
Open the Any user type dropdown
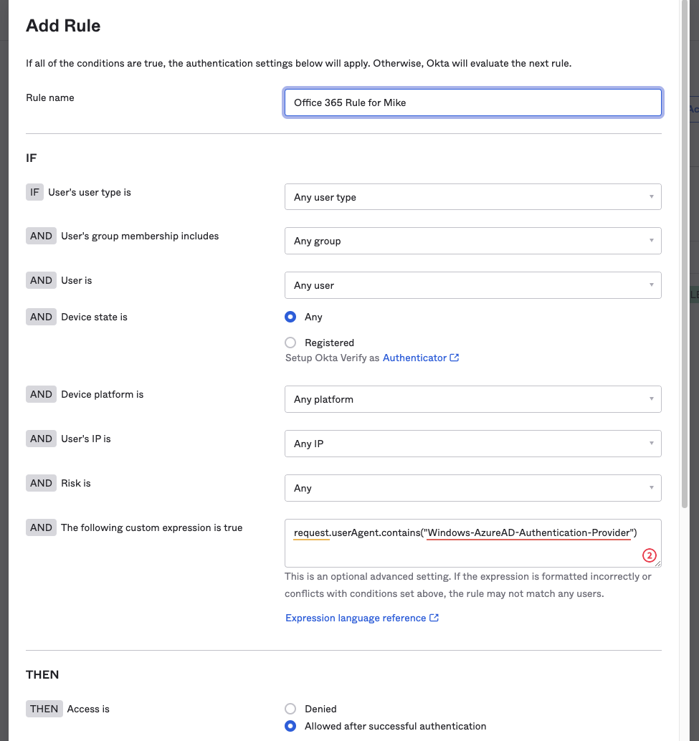click(473, 196)
